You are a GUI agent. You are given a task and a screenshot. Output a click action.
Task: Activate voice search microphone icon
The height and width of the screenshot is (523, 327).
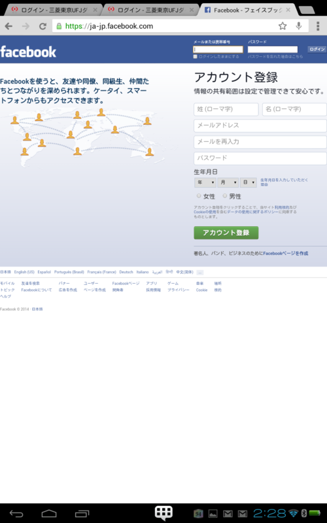pyautogui.click(x=299, y=25)
